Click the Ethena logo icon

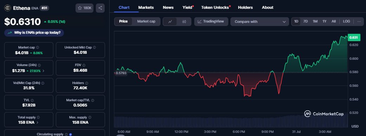point(8,8)
